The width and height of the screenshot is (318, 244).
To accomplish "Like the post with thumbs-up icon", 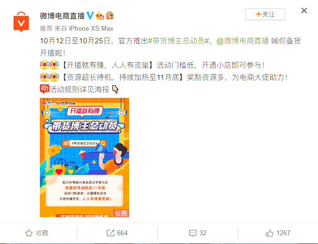I will click(269, 233).
